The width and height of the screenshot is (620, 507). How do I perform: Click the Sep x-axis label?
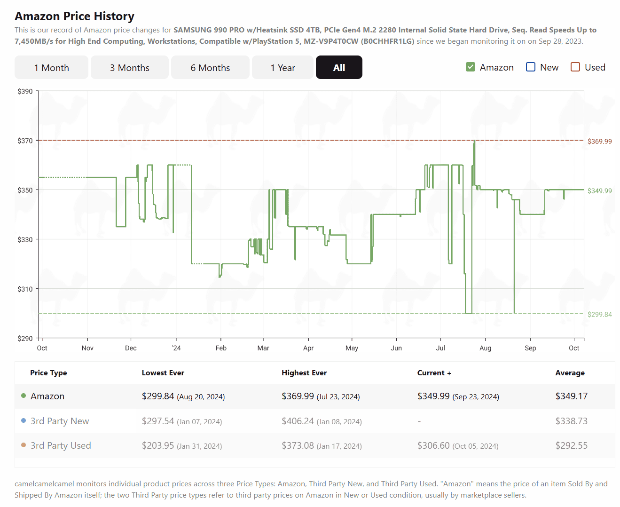click(530, 348)
